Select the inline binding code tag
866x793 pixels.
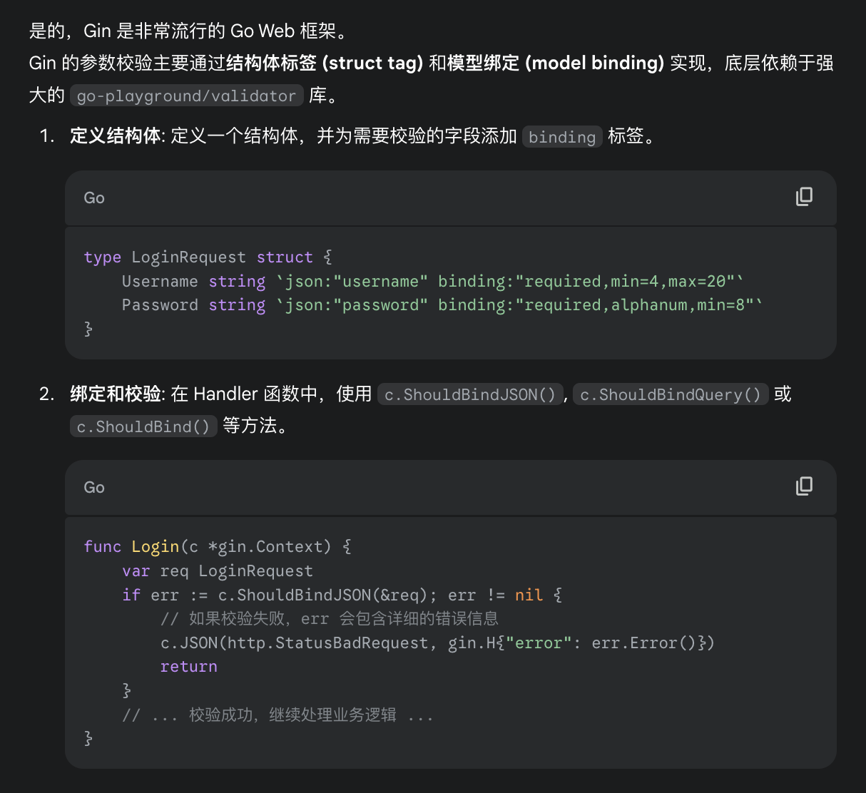coord(561,137)
